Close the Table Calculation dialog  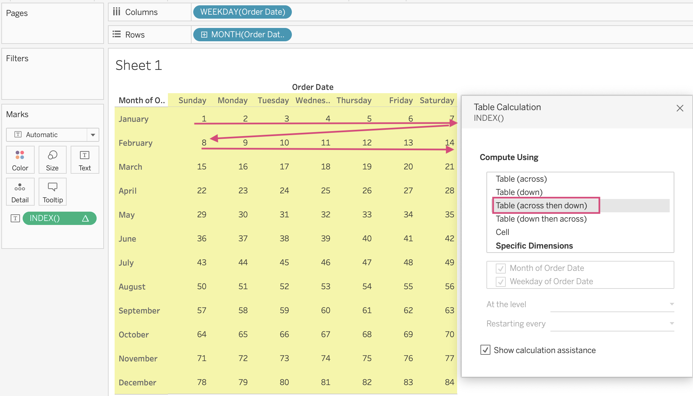680,108
